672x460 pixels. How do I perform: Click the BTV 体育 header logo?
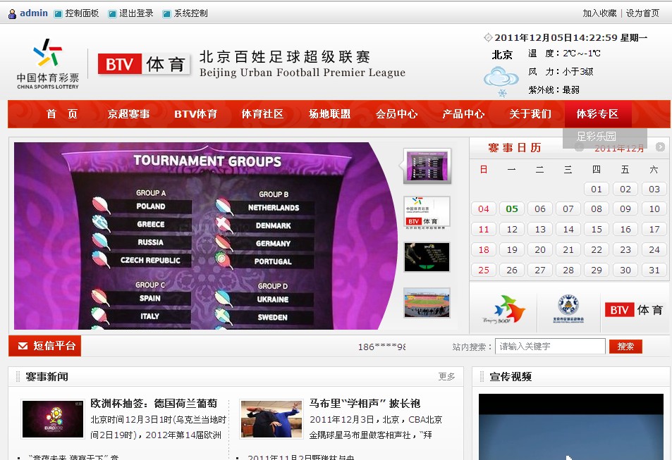(x=144, y=64)
